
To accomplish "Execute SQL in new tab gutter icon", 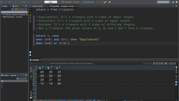I will pyautogui.click(x=30, y=12).
